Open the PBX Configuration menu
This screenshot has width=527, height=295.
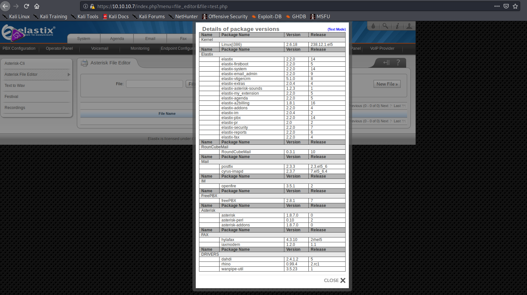19,48
